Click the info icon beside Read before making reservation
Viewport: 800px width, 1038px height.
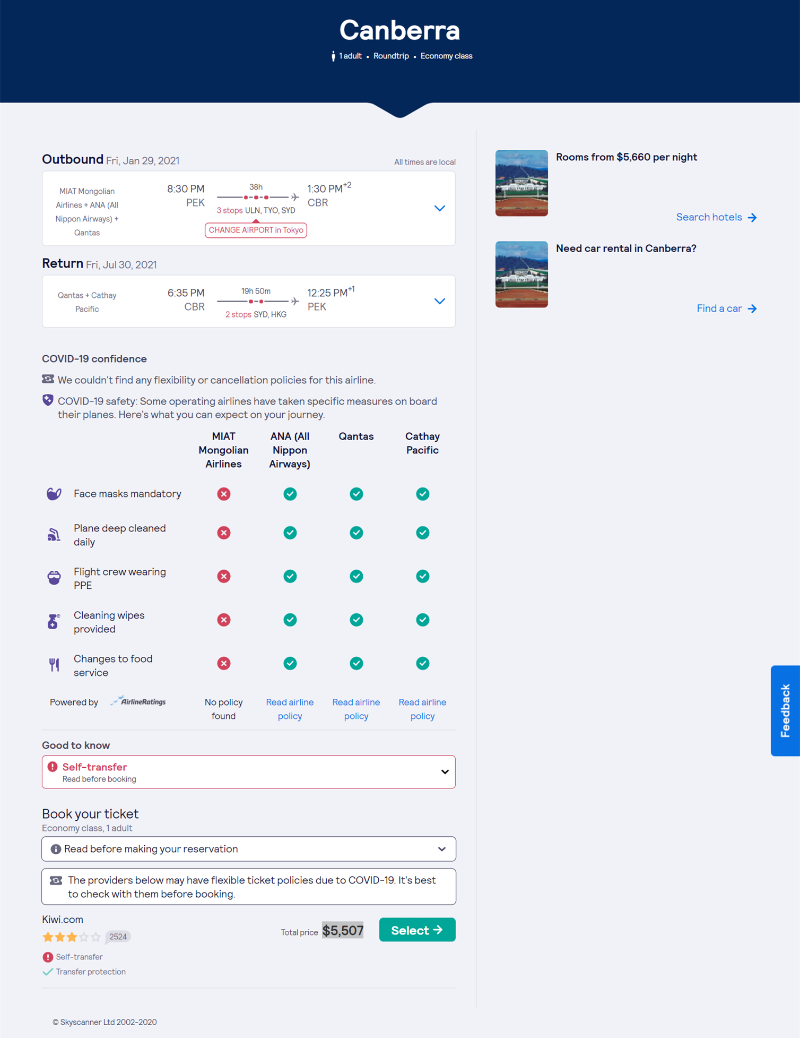pyautogui.click(x=55, y=849)
